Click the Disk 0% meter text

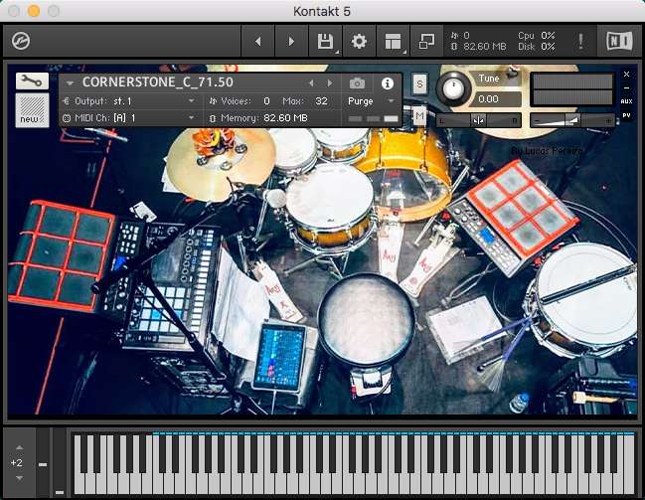pos(537,47)
